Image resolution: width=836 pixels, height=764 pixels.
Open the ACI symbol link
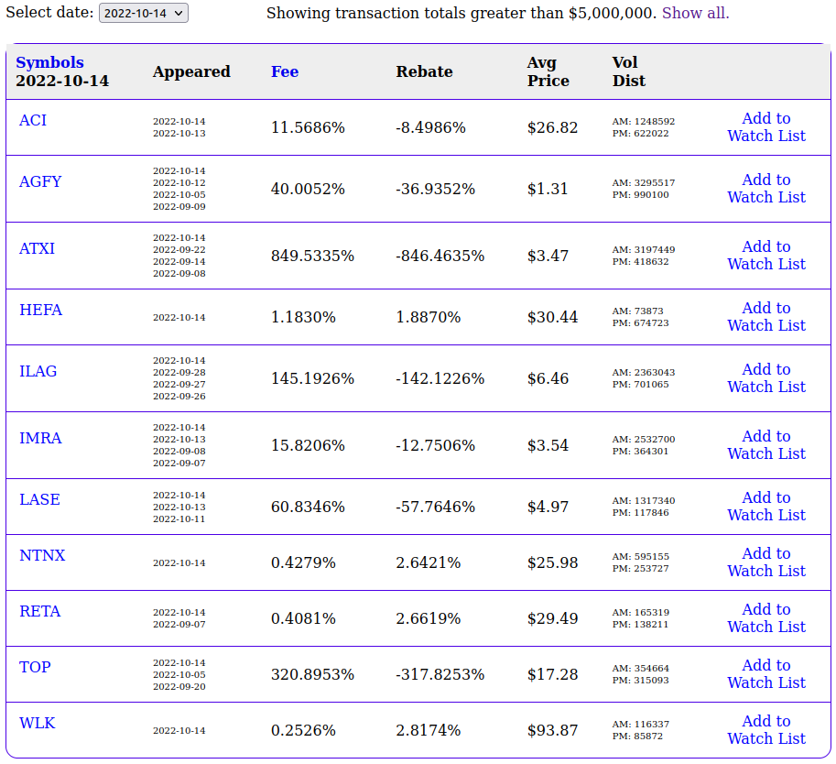pos(33,120)
